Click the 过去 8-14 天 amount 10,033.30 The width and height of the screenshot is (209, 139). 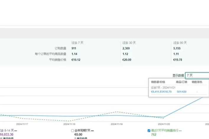(7, 135)
